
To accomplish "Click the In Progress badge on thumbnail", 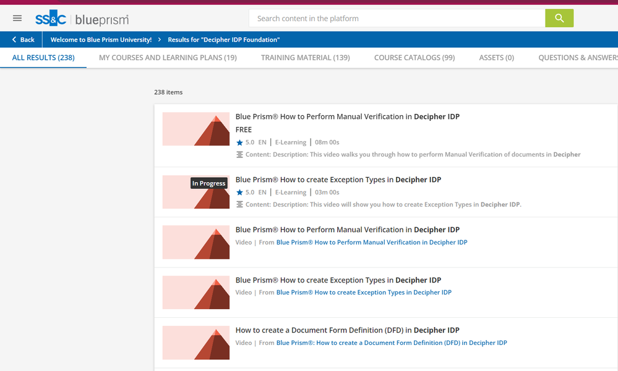I will pos(208,183).
